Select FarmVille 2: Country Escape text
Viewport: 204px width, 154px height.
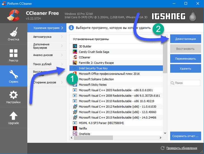click(96, 63)
